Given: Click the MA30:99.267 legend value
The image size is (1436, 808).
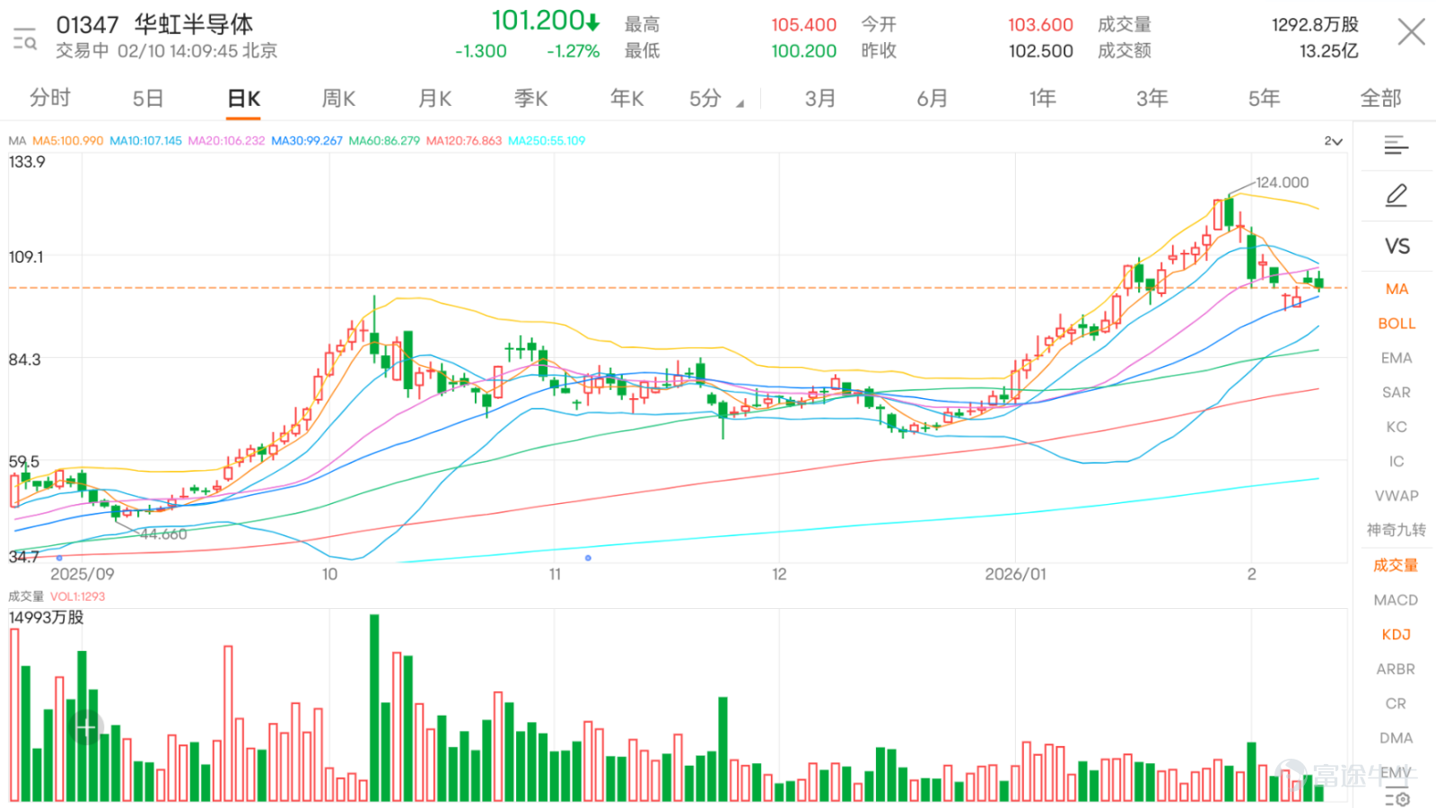Looking at the screenshot, I should click(x=307, y=141).
